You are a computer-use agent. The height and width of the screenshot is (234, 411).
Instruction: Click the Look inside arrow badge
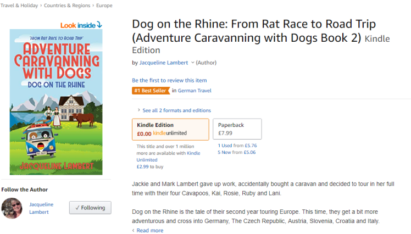pyautogui.click(x=81, y=25)
